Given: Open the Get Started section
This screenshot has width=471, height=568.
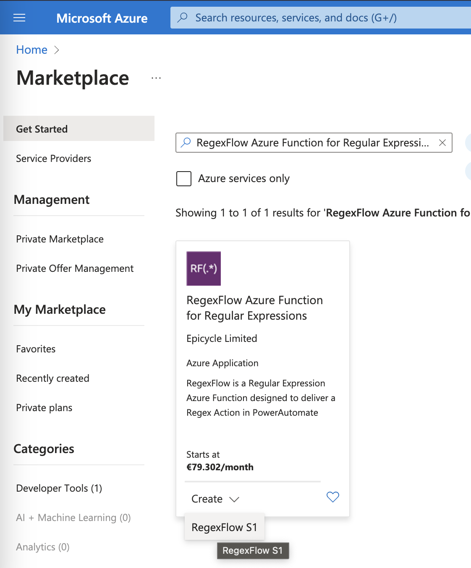Looking at the screenshot, I should coord(42,129).
